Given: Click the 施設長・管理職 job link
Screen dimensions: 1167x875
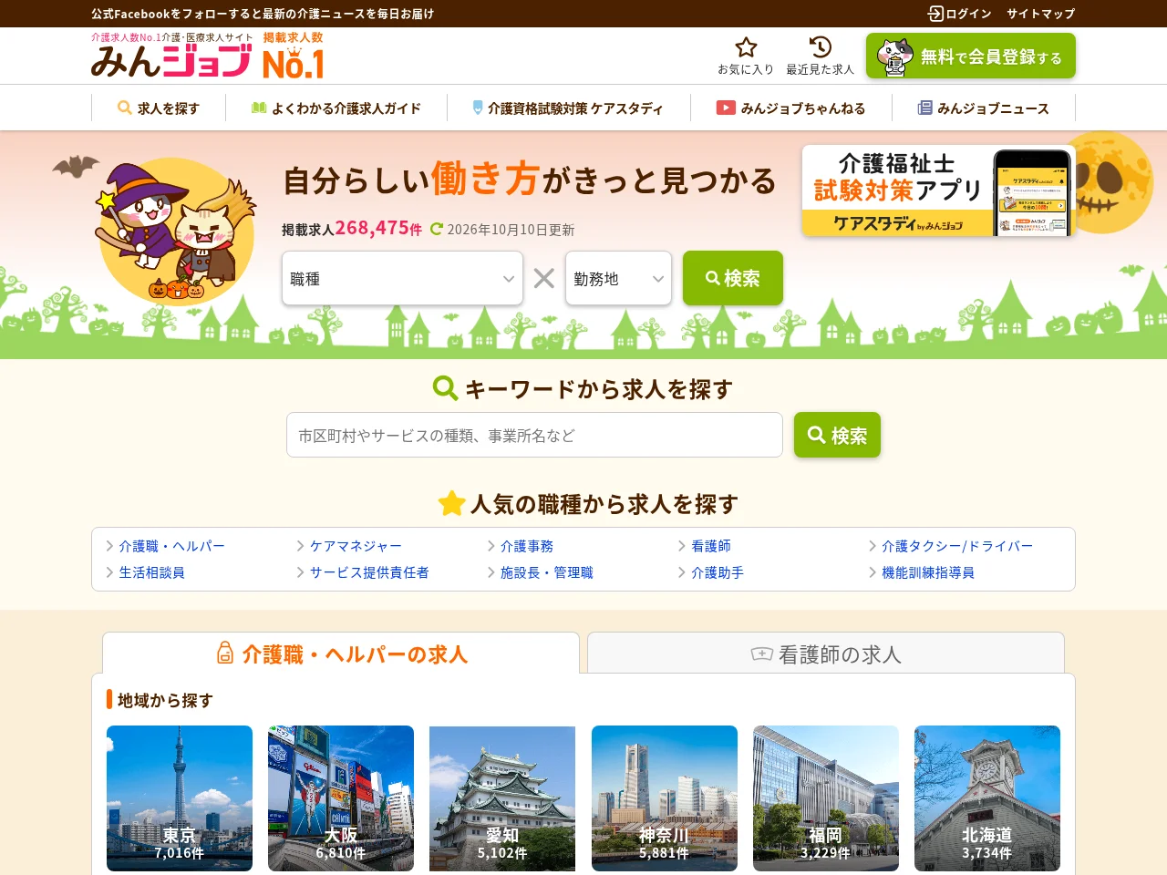Looking at the screenshot, I should click(x=546, y=572).
